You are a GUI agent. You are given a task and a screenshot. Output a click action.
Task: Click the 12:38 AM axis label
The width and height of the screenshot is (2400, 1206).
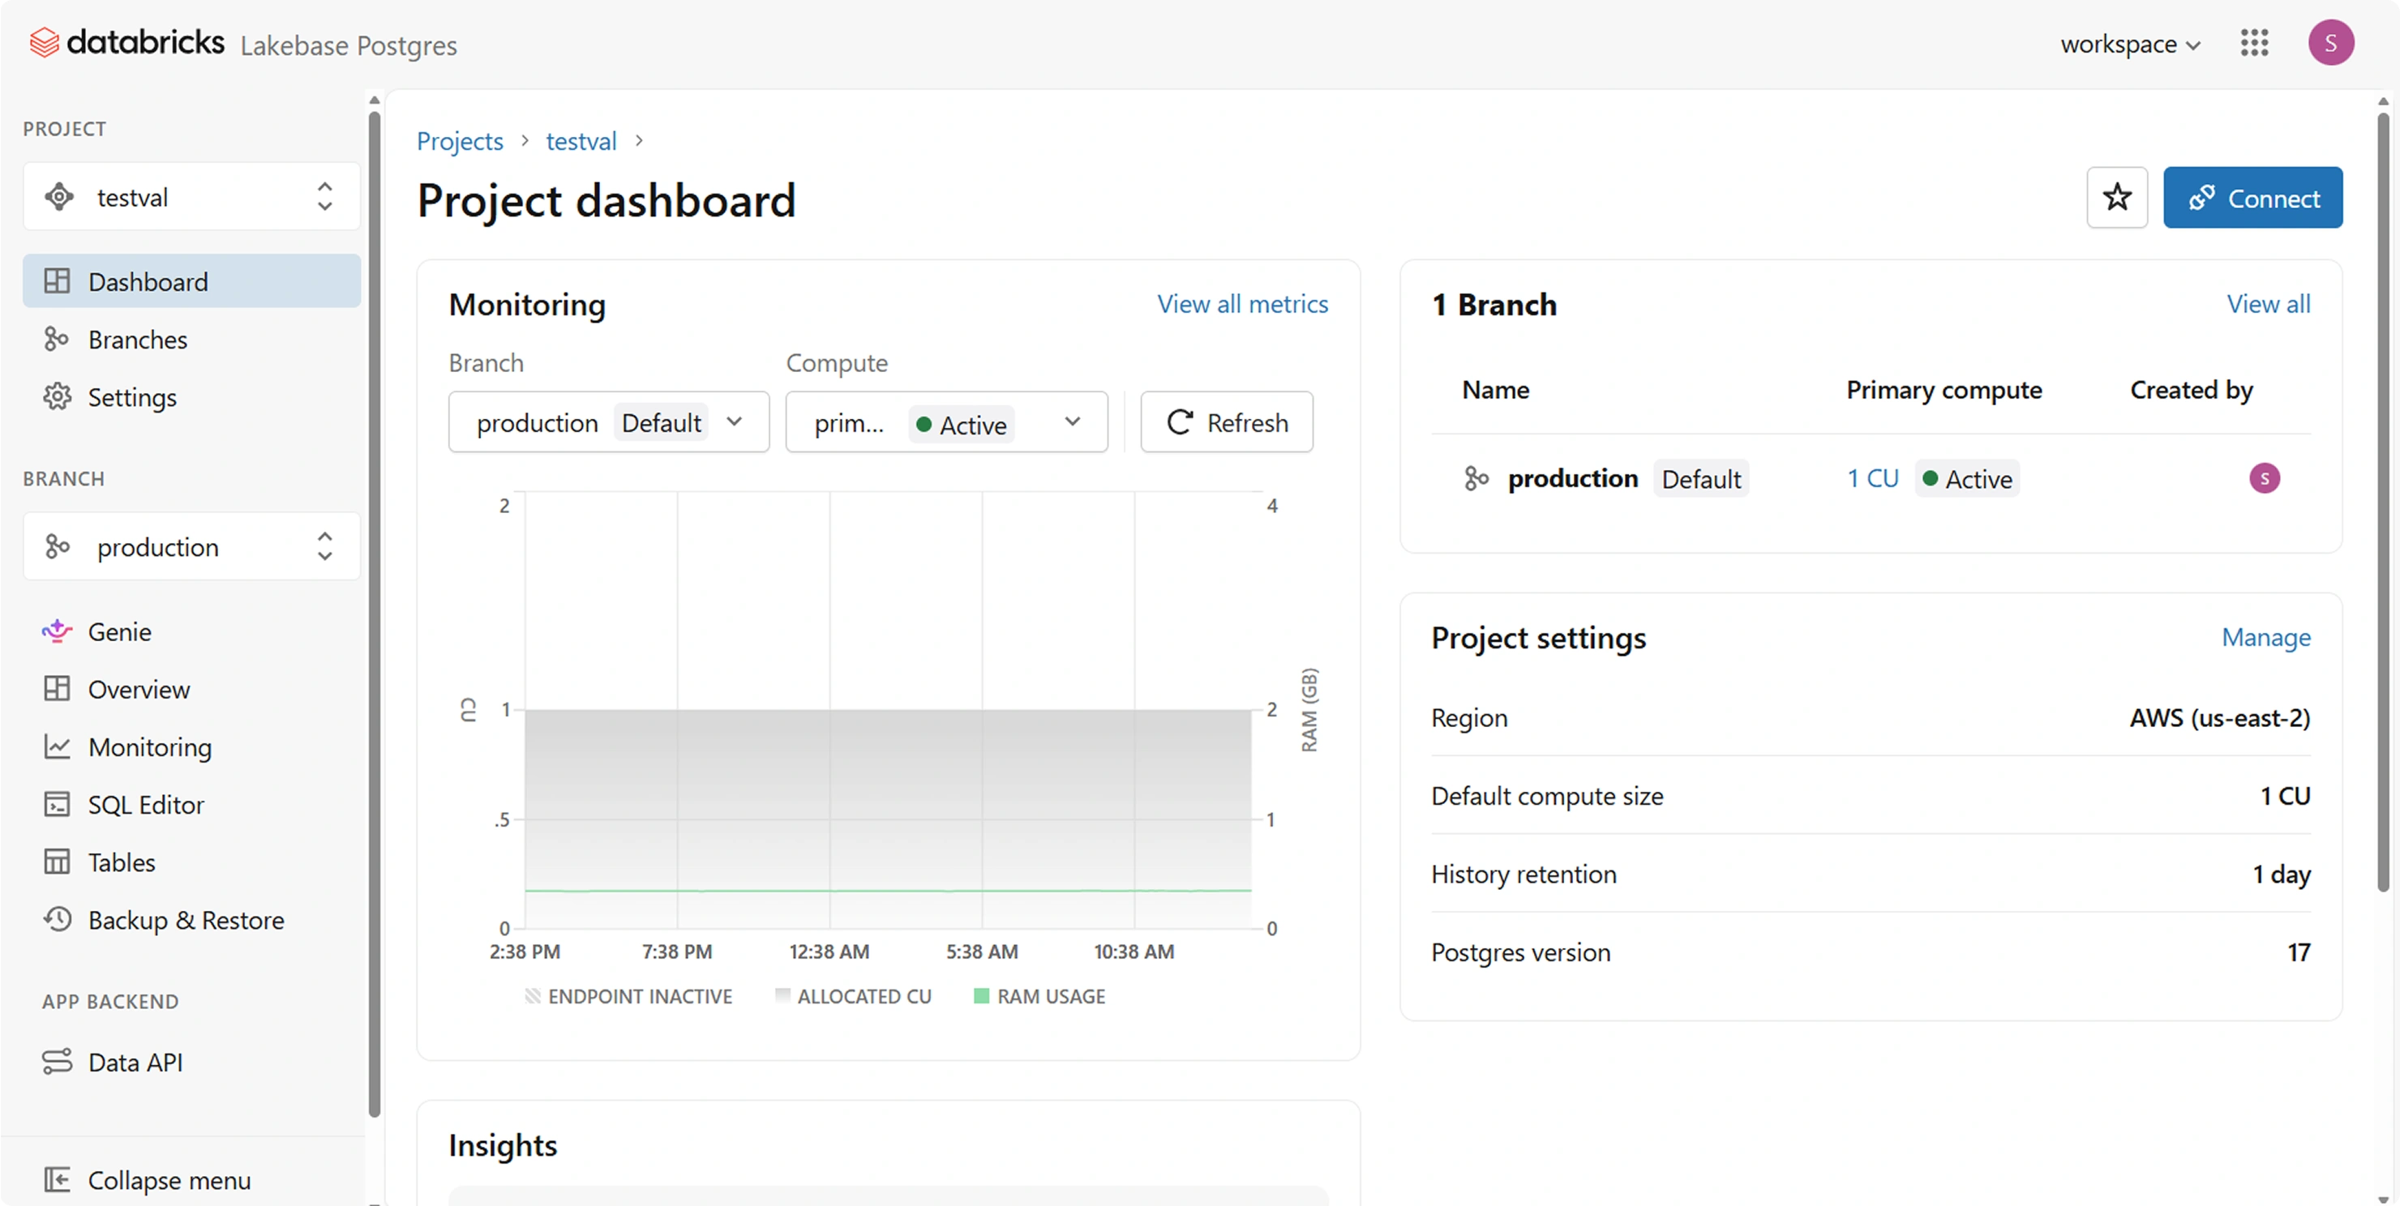[x=829, y=952]
